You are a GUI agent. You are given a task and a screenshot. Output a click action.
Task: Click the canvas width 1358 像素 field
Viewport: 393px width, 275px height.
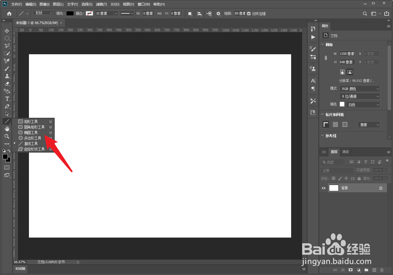(347, 54)
